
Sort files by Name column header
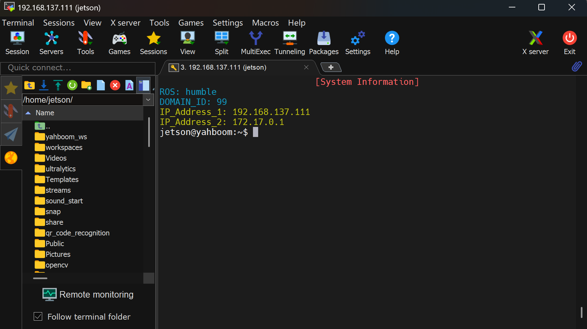point(83,113)
